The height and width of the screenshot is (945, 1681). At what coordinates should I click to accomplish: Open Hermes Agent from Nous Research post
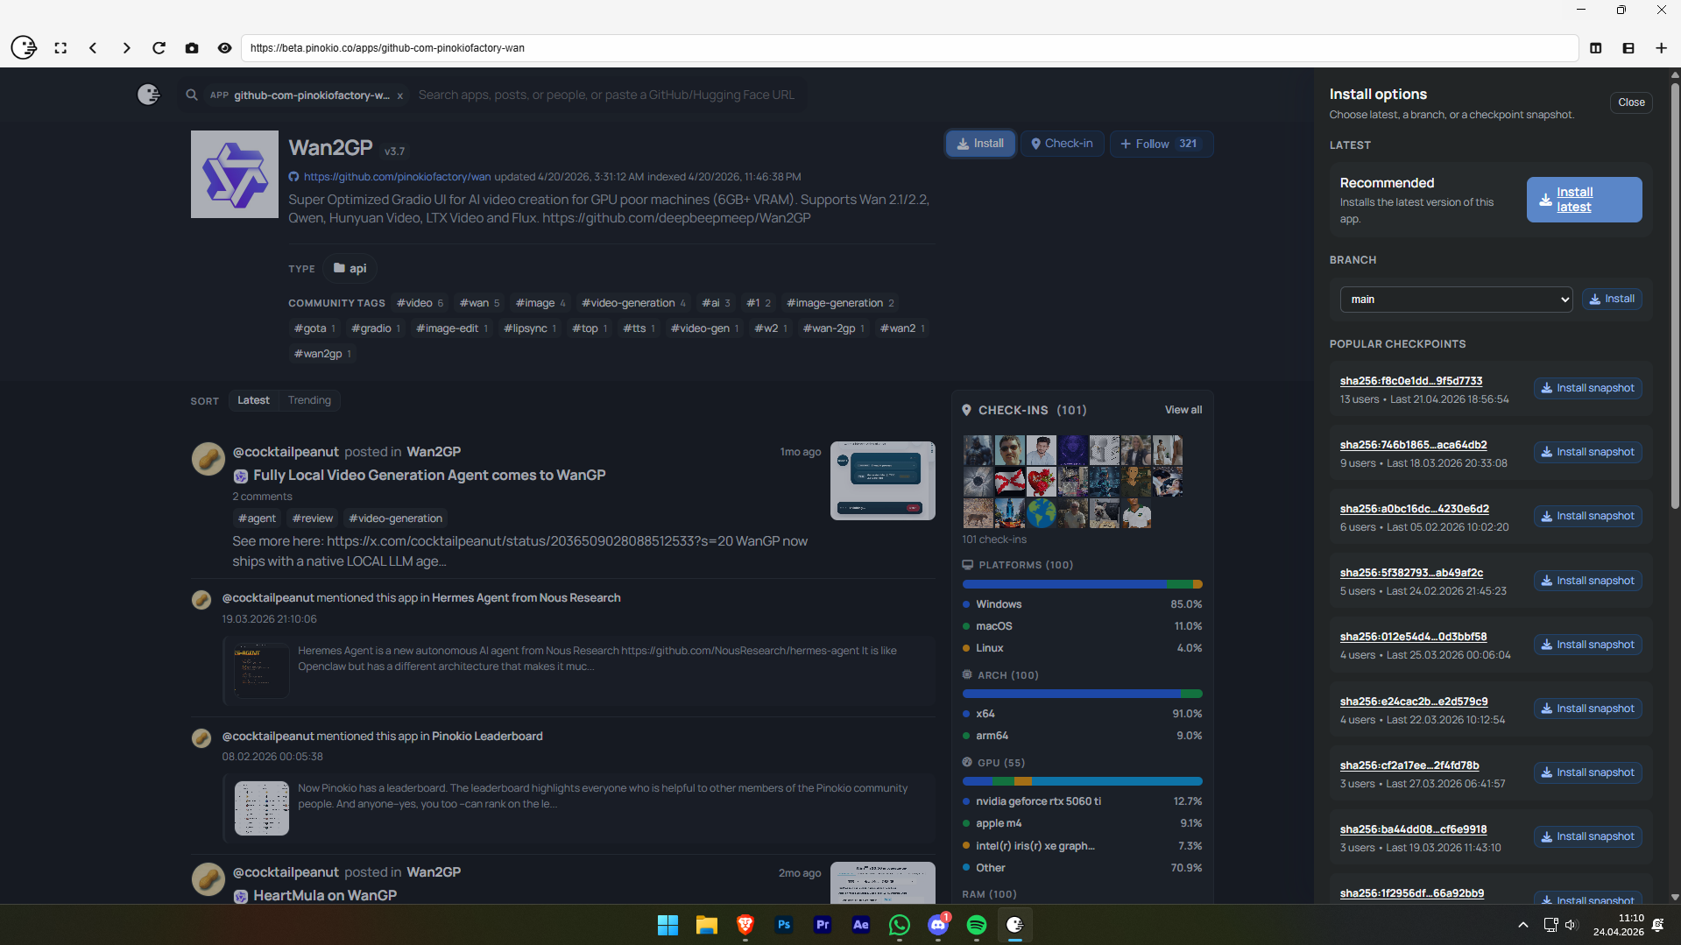point(526,598)
